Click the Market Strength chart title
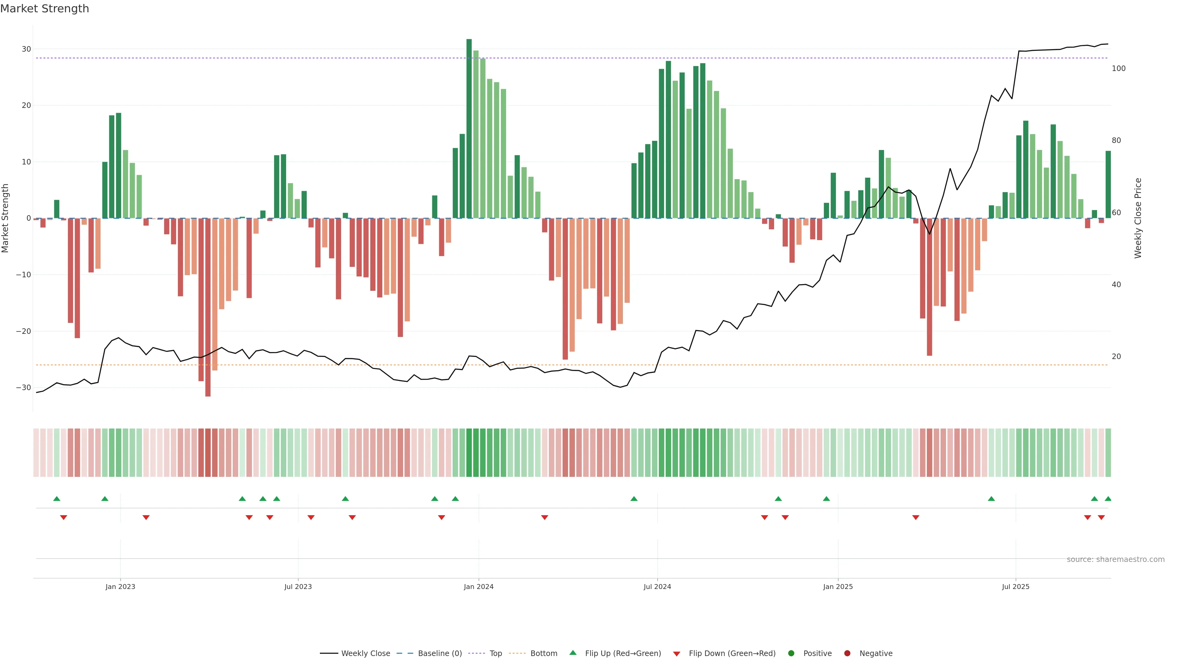 [x=45, y=9]
